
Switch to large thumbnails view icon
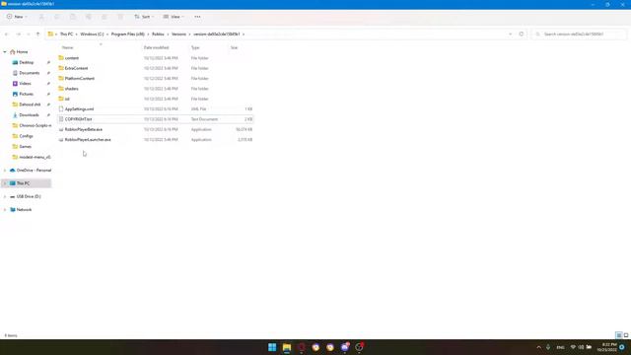[626, 335]
